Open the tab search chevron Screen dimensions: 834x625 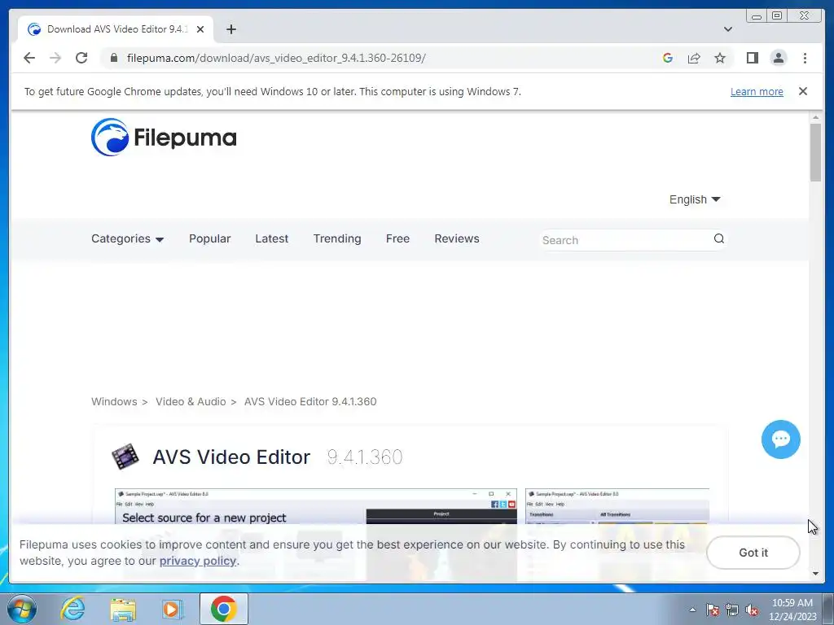click(728, 29)
